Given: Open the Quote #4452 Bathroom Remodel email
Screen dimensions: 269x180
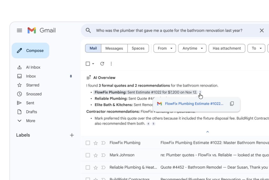Looking at the screenshot, I should click(x=175, y=167).
